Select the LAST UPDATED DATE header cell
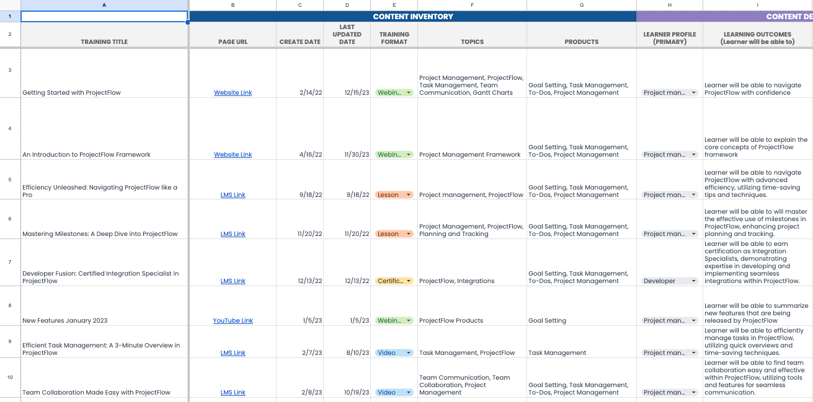 click(347, 35)
